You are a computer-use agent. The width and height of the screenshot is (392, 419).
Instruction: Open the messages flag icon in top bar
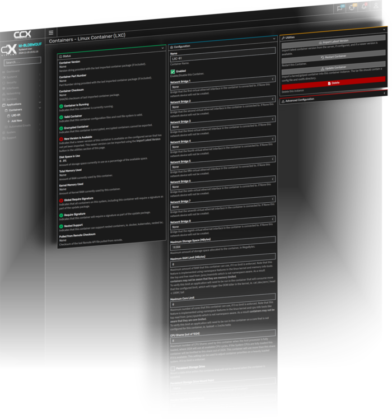340,8
